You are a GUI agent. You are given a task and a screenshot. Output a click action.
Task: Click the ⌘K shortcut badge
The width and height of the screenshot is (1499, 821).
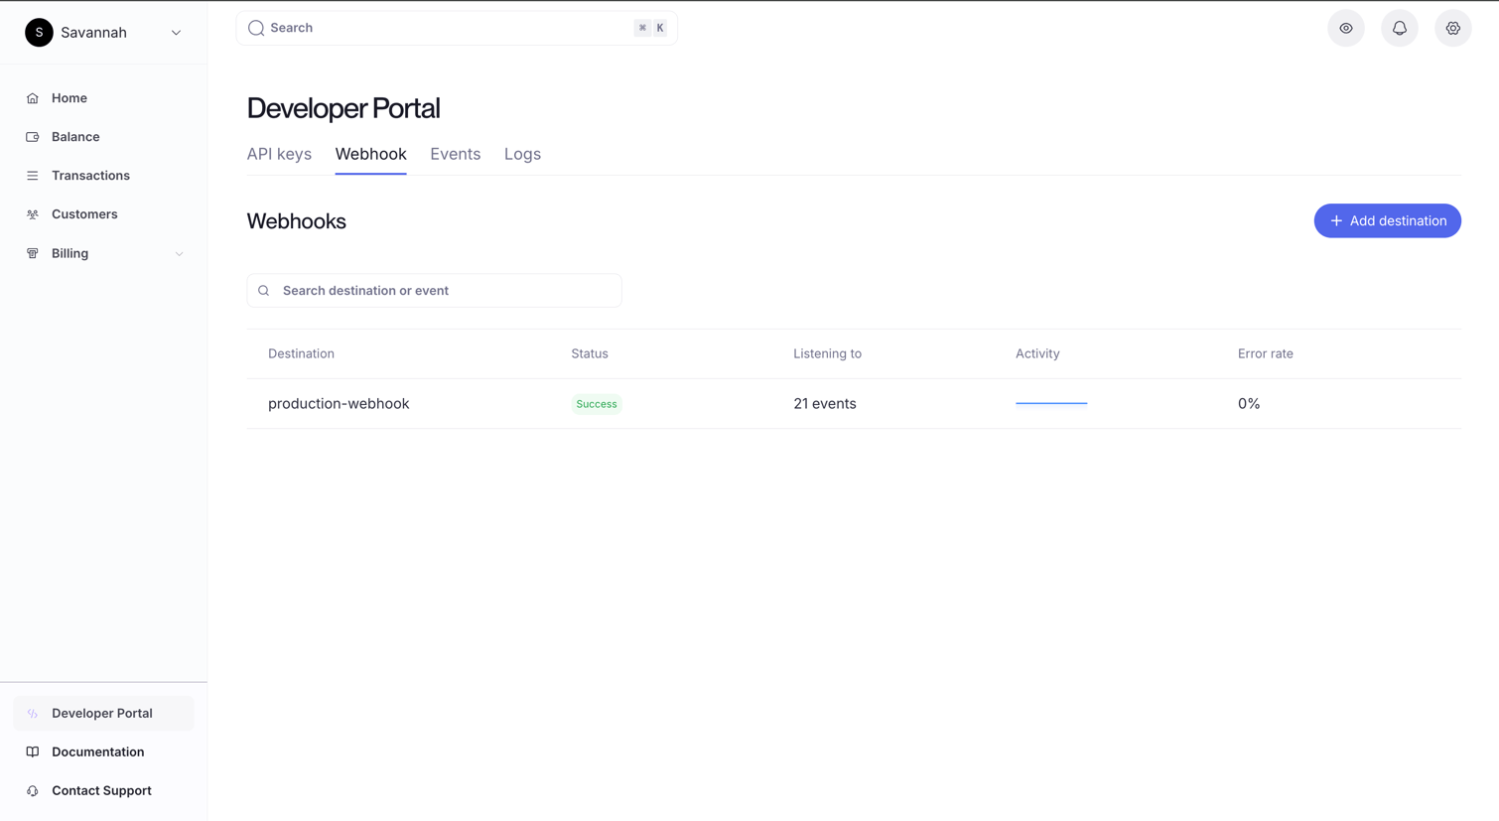[650, 28]
